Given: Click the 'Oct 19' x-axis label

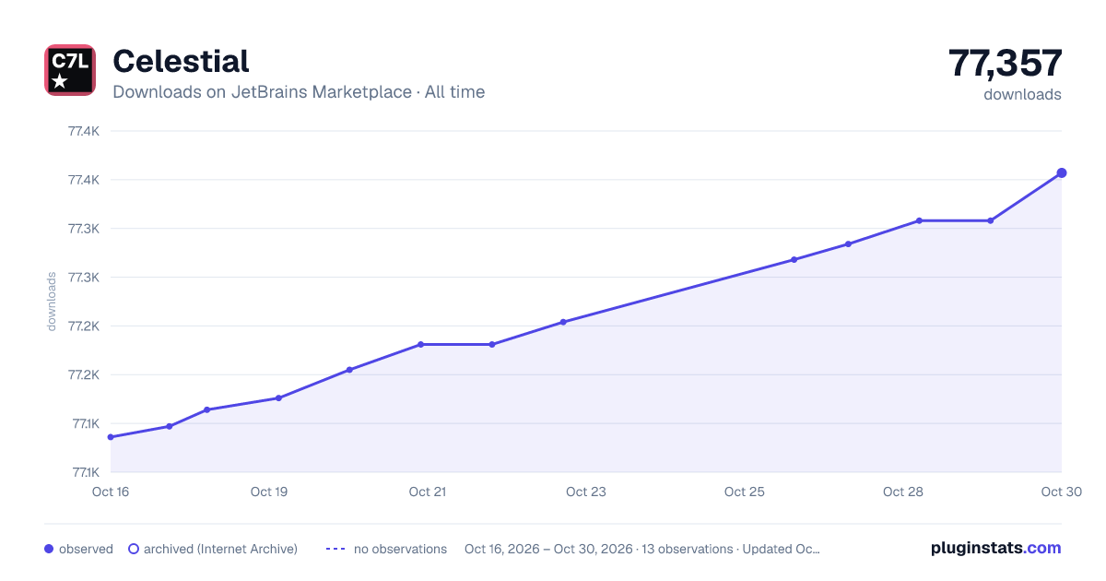Looking at the screenshot, I should 269,492.
